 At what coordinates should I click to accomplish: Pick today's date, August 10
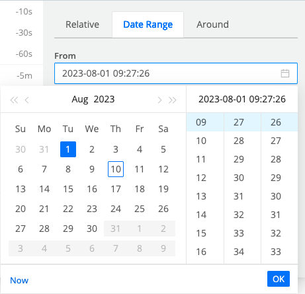click(x=116, y=169)
